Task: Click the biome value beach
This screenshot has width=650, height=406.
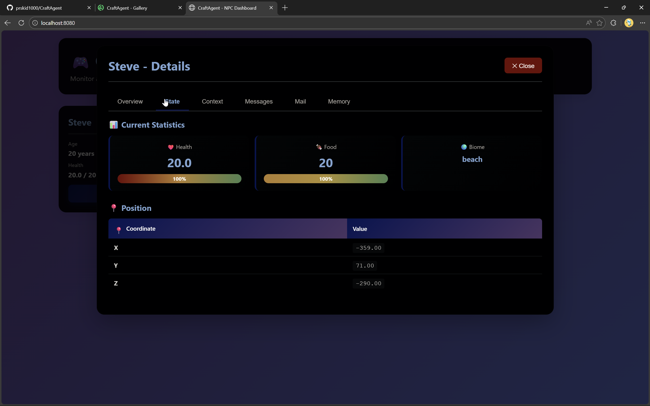Action: 472,160
